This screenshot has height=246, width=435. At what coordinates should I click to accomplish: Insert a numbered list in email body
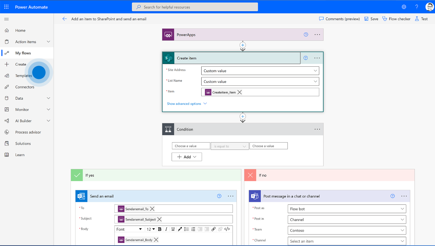pyautogui.click(x=193, y=229)
